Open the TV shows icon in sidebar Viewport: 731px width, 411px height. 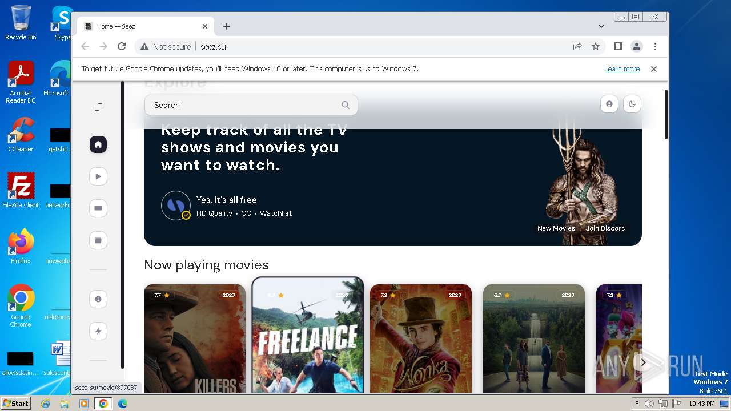(98, 208)
